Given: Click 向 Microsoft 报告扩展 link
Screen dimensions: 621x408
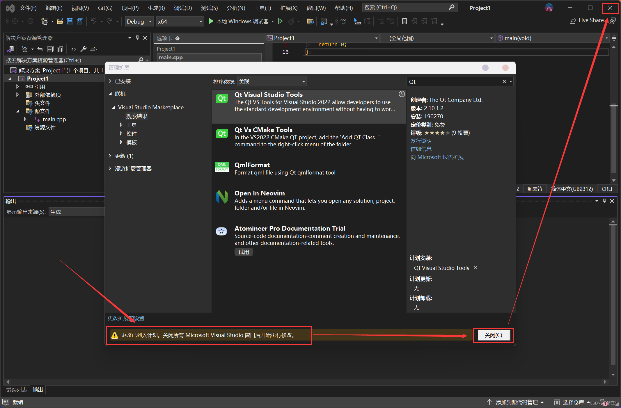Looking at the screenshot, I should pyautogui.click(x=437, y=157).
